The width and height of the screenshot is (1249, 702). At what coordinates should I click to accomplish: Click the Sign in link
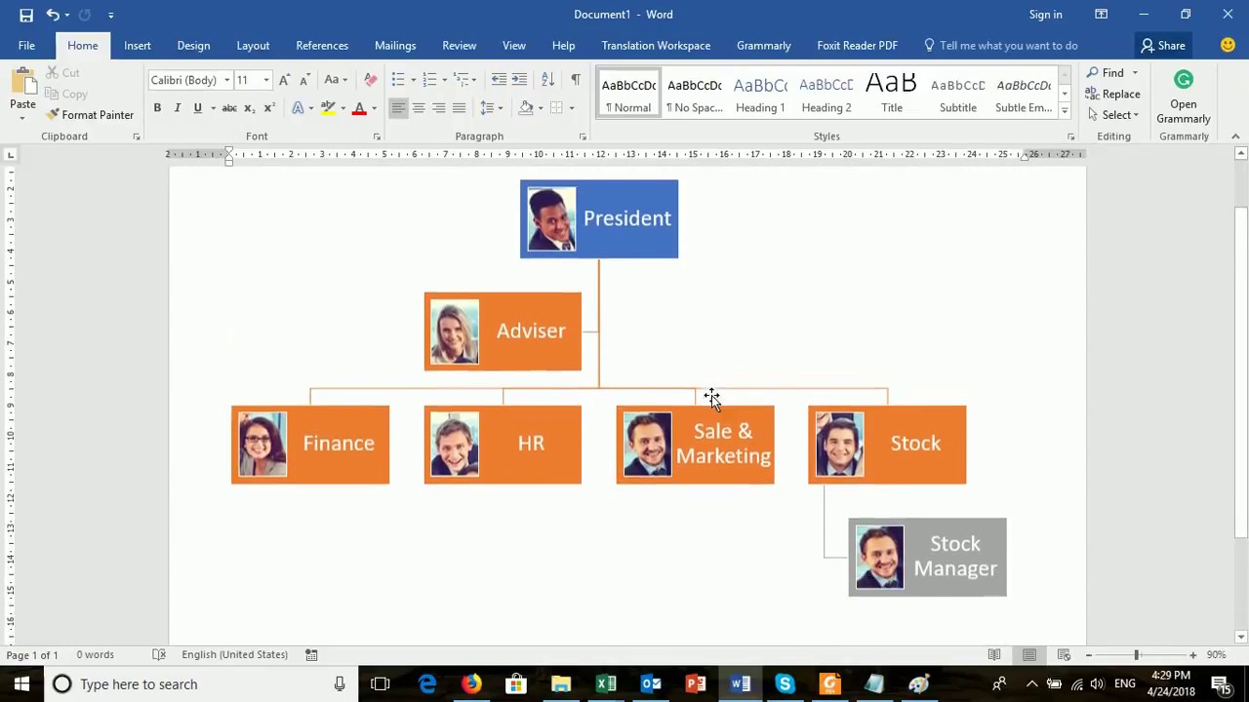tap(1045, 15)
